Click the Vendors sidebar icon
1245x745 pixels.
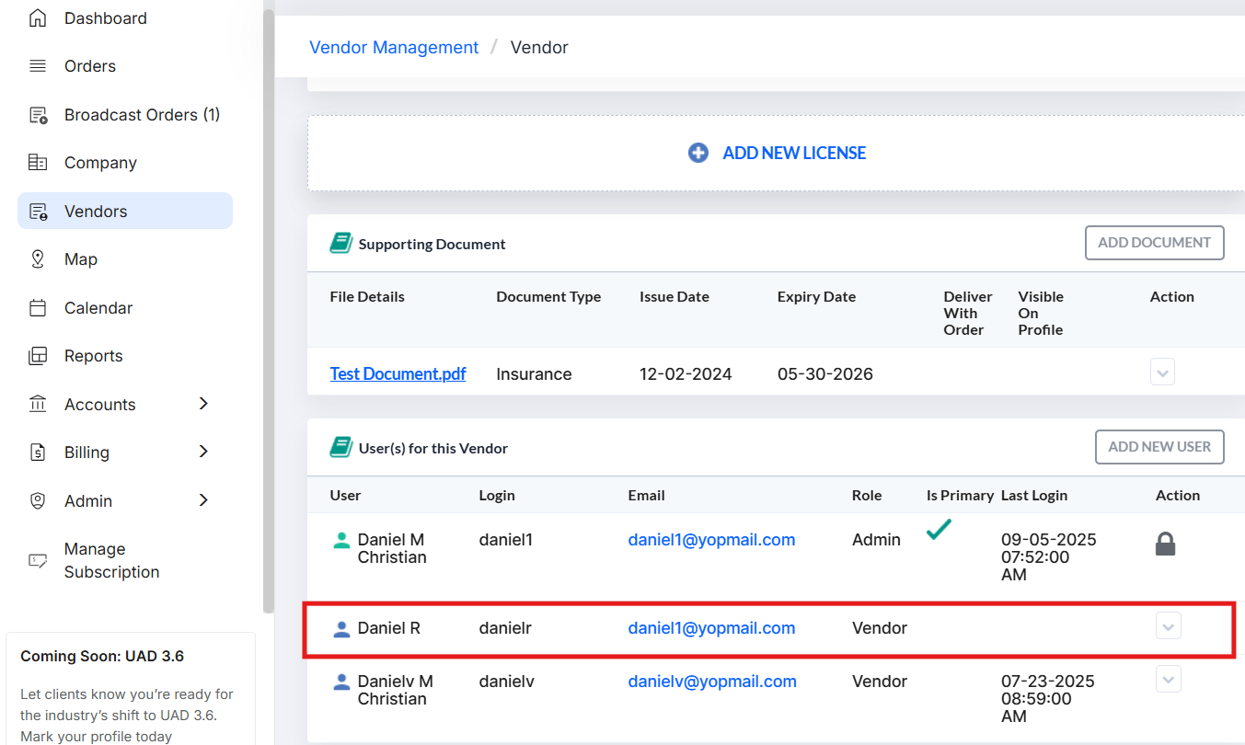tap(38, 212)
